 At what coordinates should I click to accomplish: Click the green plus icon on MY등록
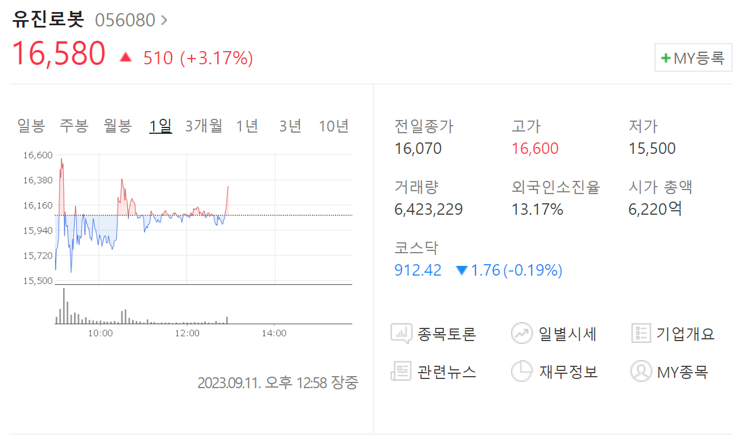pos(665,57)
